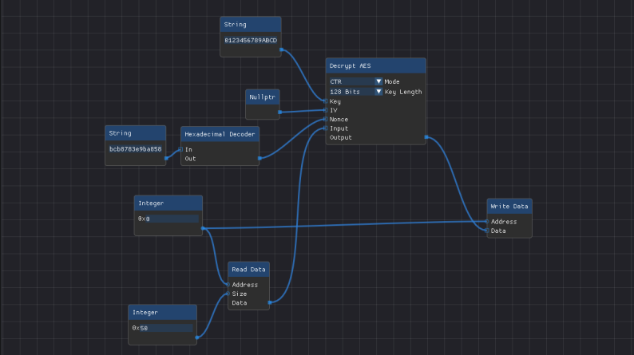Select the Read Data node header

(248, 270)
